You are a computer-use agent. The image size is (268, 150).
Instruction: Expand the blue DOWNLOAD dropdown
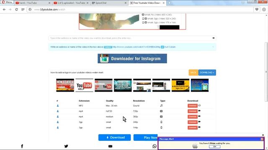207,72
